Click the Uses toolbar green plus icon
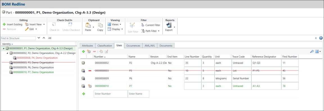324x111 pixels. [83, 51]
